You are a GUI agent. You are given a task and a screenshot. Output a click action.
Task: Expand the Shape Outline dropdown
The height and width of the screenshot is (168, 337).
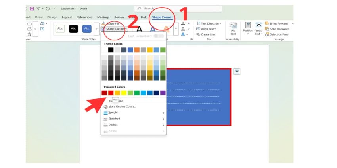click(115, 29)
